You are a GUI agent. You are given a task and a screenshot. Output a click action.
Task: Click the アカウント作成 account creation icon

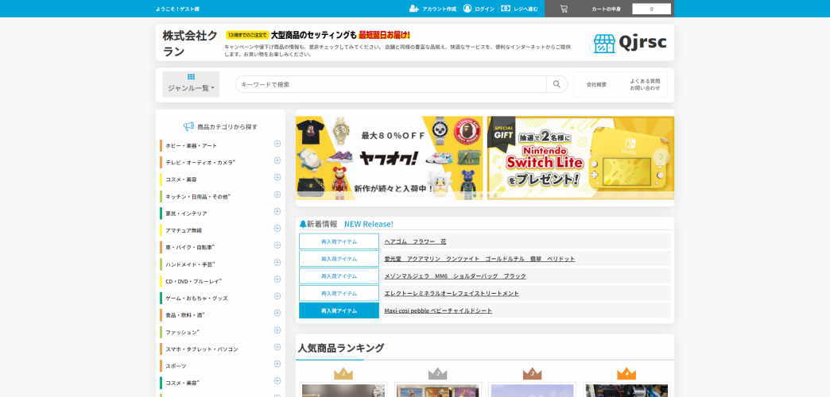coord(413,9)
